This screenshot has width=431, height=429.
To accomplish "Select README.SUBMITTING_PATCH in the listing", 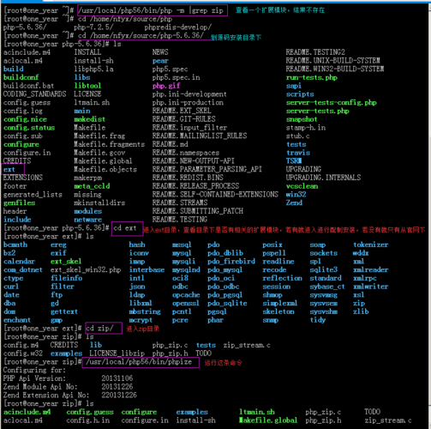I will tap(198, 211).
